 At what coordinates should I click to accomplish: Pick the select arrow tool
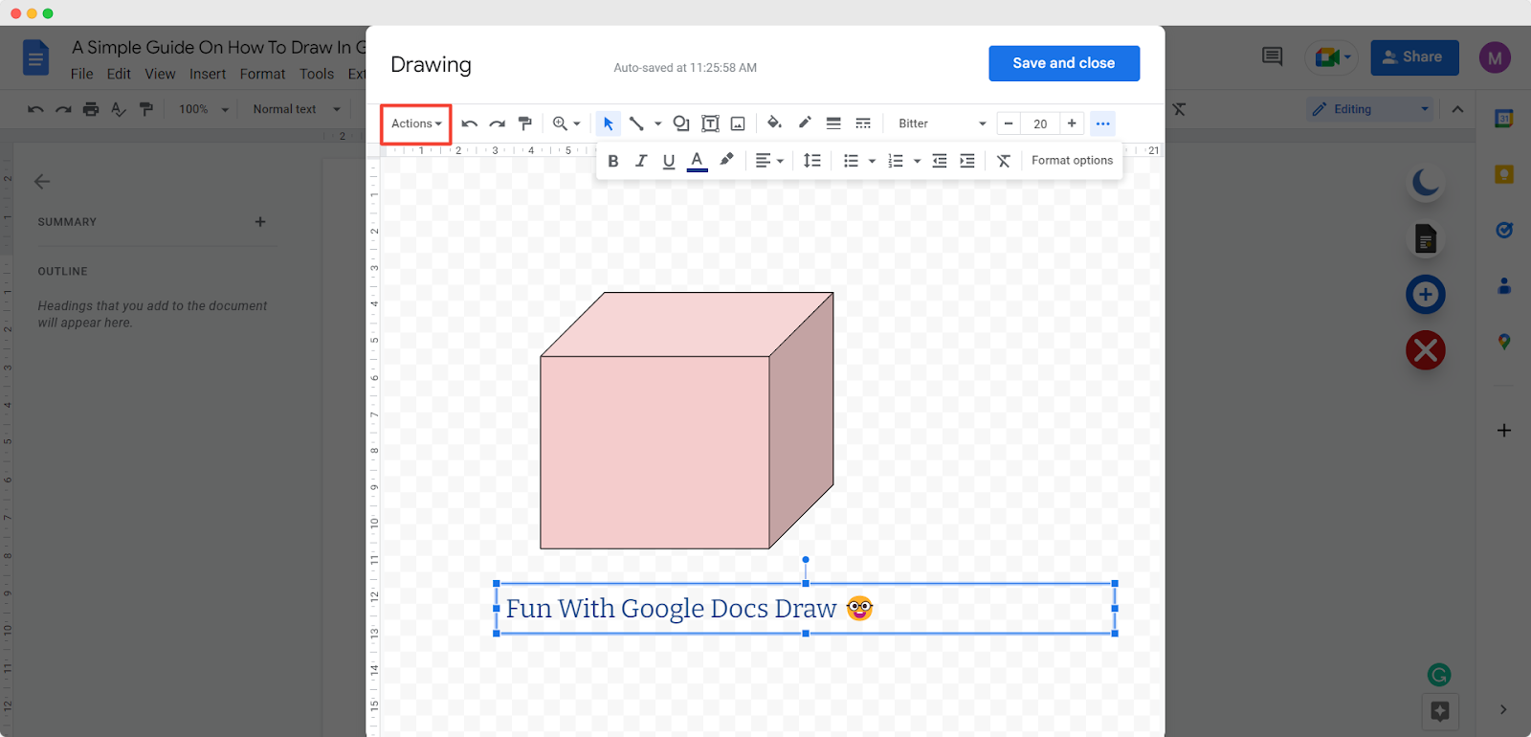click(608, 123)
